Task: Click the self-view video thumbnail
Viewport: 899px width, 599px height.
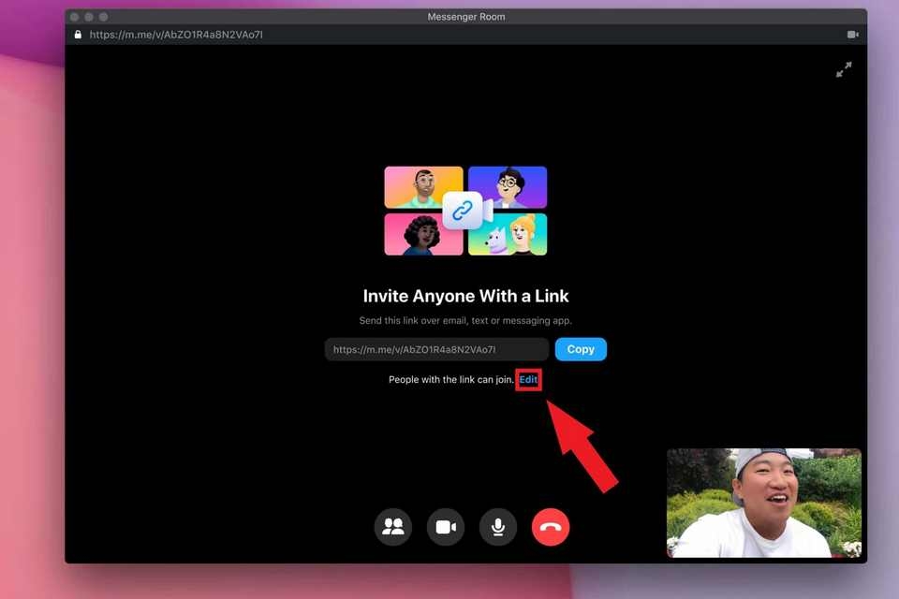Action: [x=764, y=503]
